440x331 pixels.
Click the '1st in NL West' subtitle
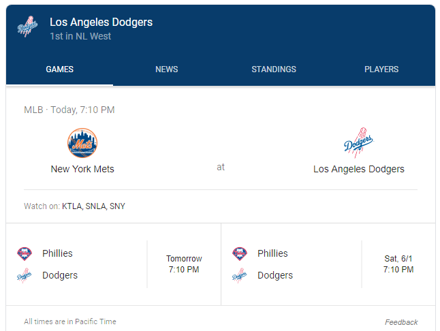point(80,36)
